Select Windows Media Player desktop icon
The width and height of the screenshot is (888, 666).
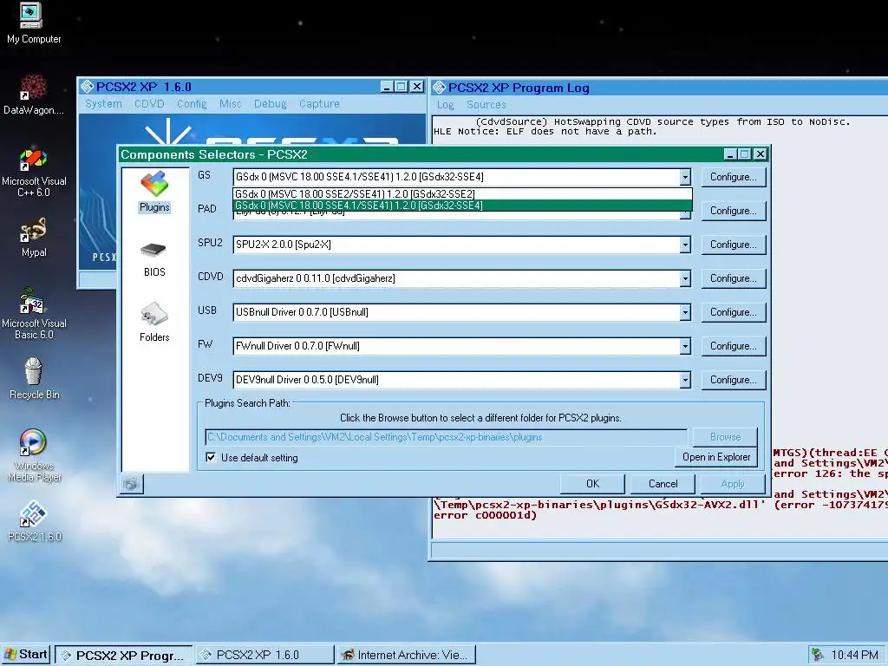pos(34,456)
